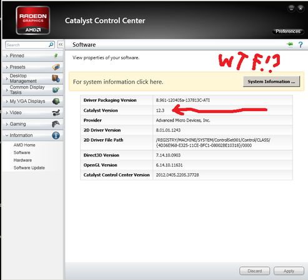
Task: Click the My VGA Displays monitor icon
Action: pos(56,101)
